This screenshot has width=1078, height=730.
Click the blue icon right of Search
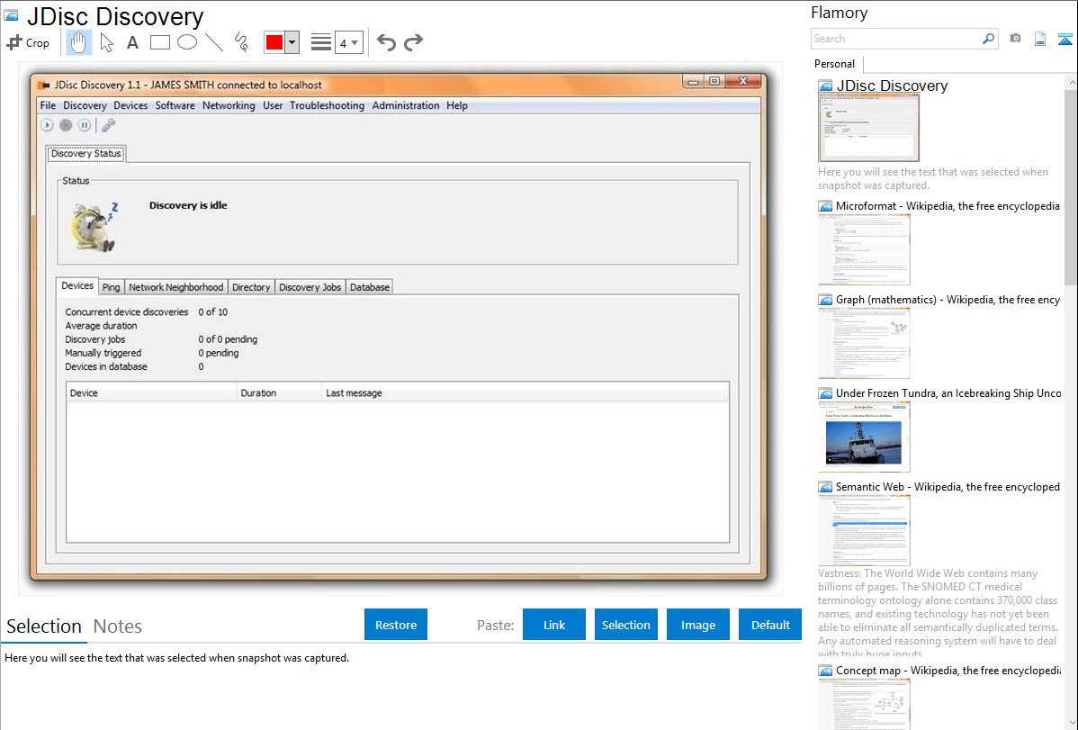1065,39
